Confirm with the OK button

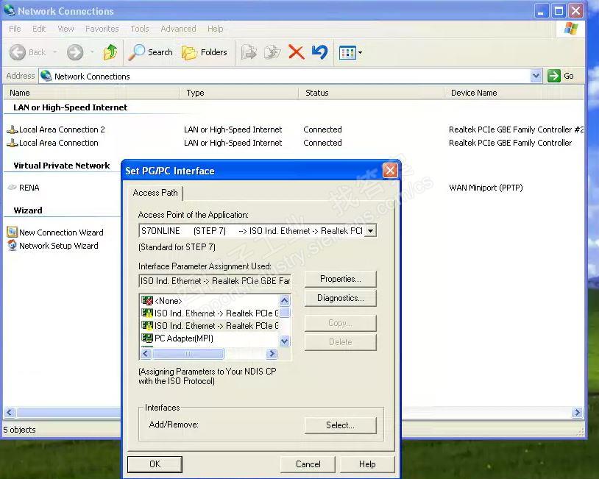[x=155, y=464]
